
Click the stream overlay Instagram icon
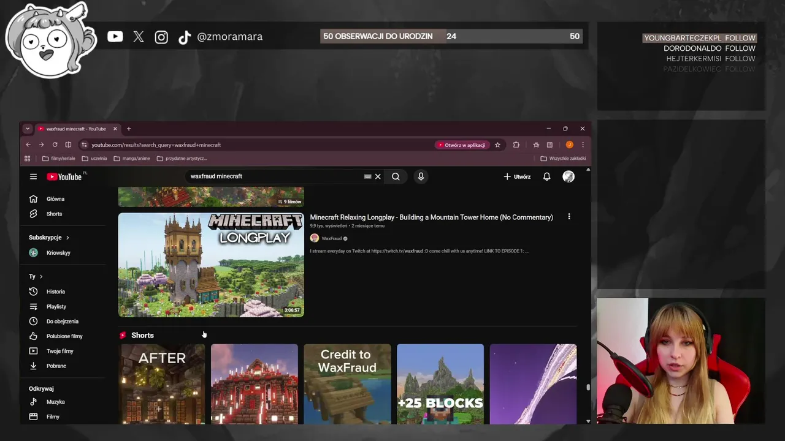pos(161,37)
